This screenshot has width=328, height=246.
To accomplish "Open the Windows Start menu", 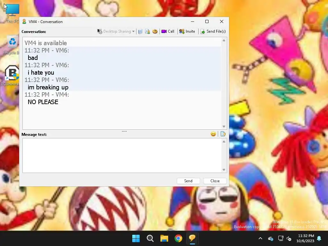I will pos(136,238).
